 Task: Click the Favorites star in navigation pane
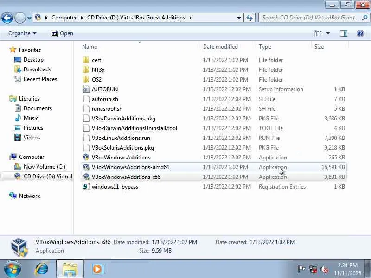click(13, 50)
